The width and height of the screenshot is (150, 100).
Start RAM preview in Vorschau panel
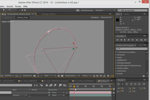pos(145,40)
